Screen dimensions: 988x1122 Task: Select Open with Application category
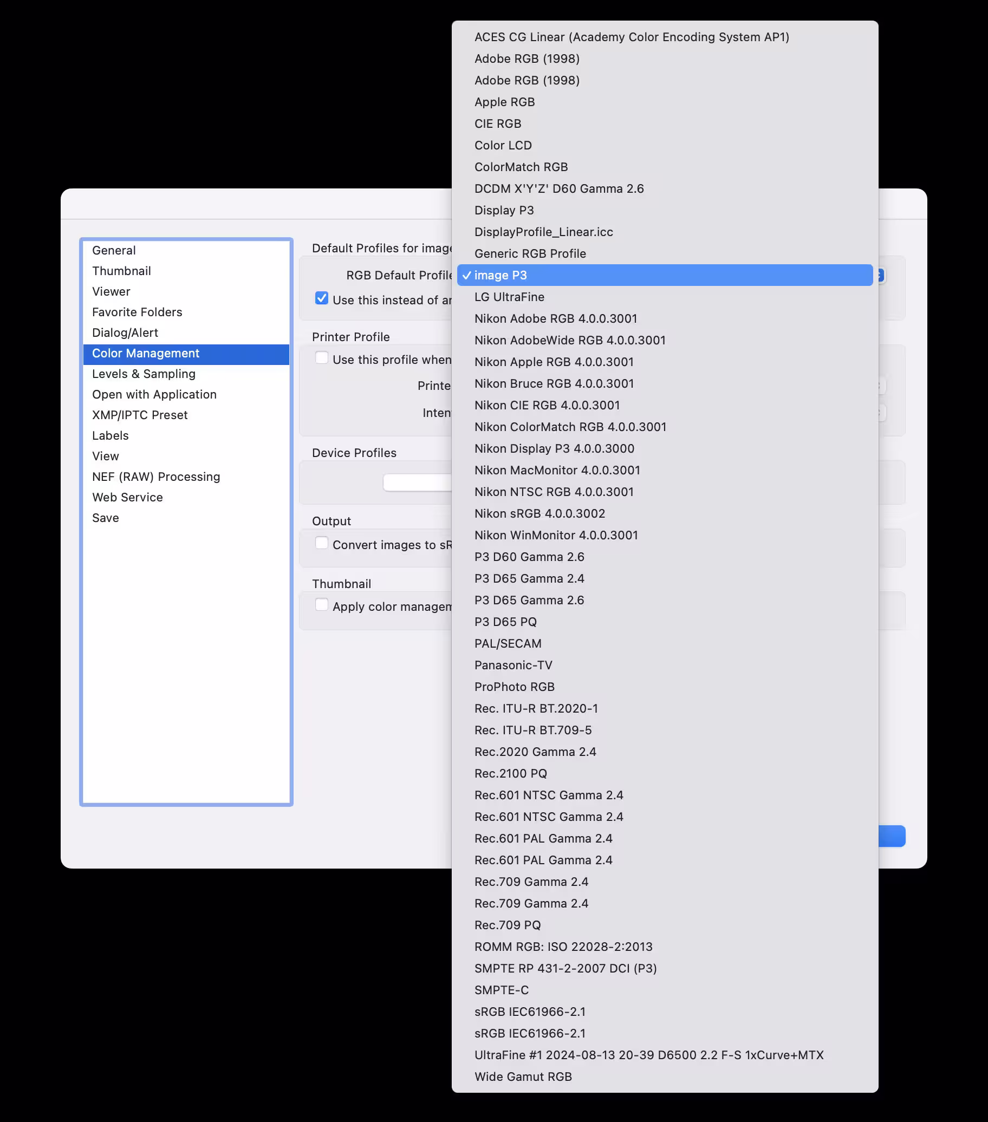(x=186, y=395)
